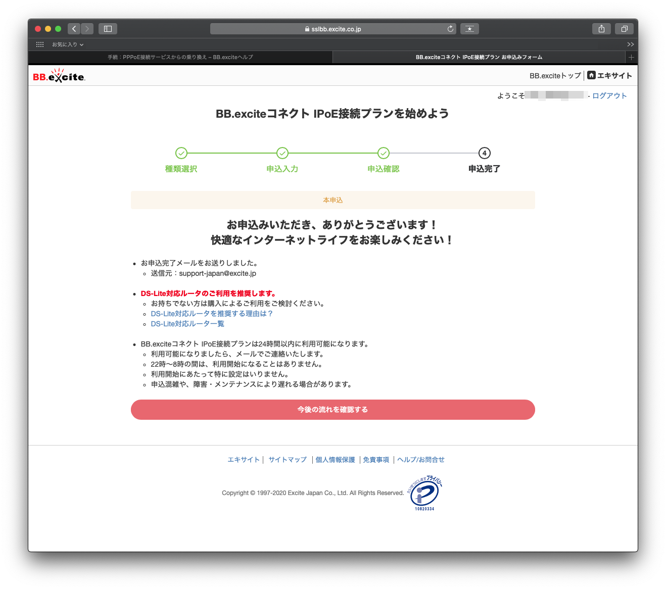The height and width of the screenshot is (589, 666).
Task: Select the IPoE接続プラン お申込みフォーム tab
Action: tap(479, 57)
